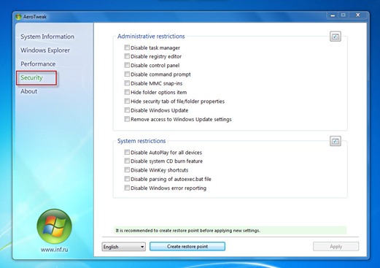Check Remove access to Windows Update settings

pyautogui.click(x=127, y=119)
